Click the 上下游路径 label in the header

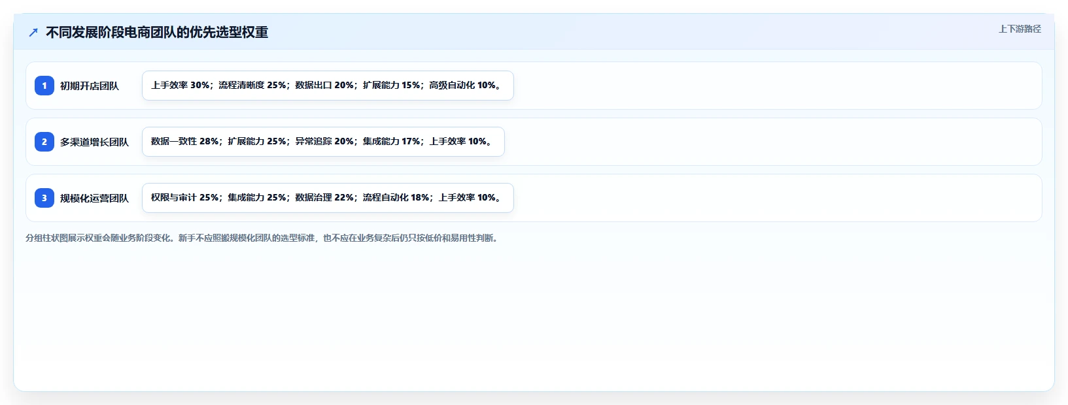click(1020, 29)
